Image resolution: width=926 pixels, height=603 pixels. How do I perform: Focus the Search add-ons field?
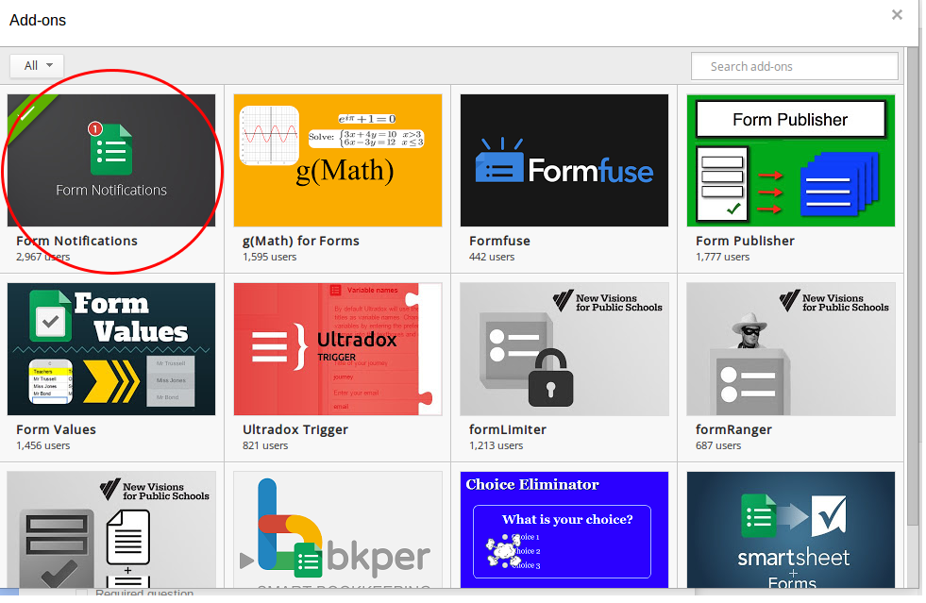click(794, 66)
